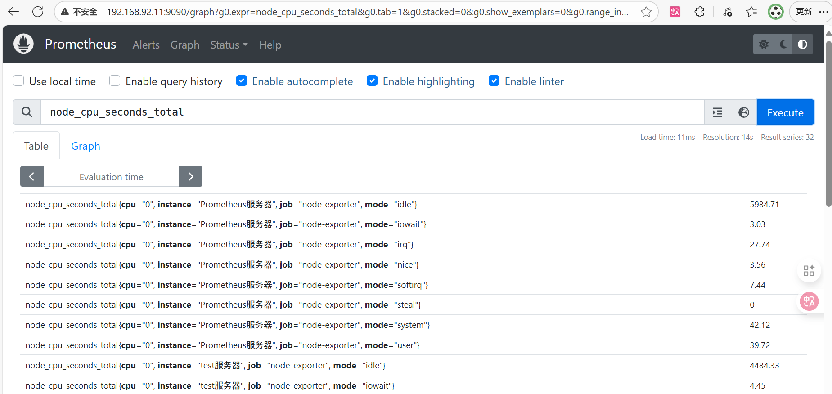
Task: Select the browser-preferred theme contrast icon
Action: [803, 44]
